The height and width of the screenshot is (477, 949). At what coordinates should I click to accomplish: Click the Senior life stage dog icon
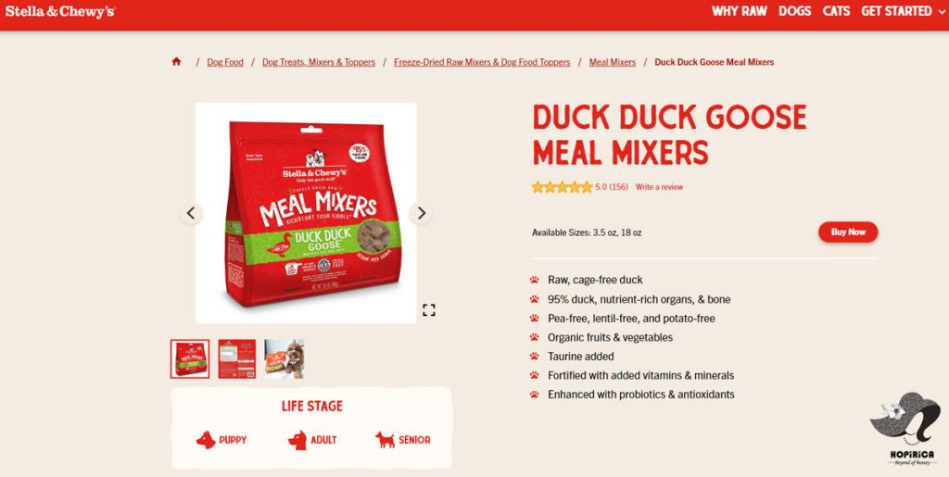(x=385, y=440)
